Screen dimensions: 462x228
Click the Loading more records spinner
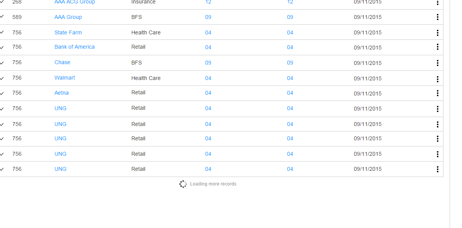tap(183, 184)
